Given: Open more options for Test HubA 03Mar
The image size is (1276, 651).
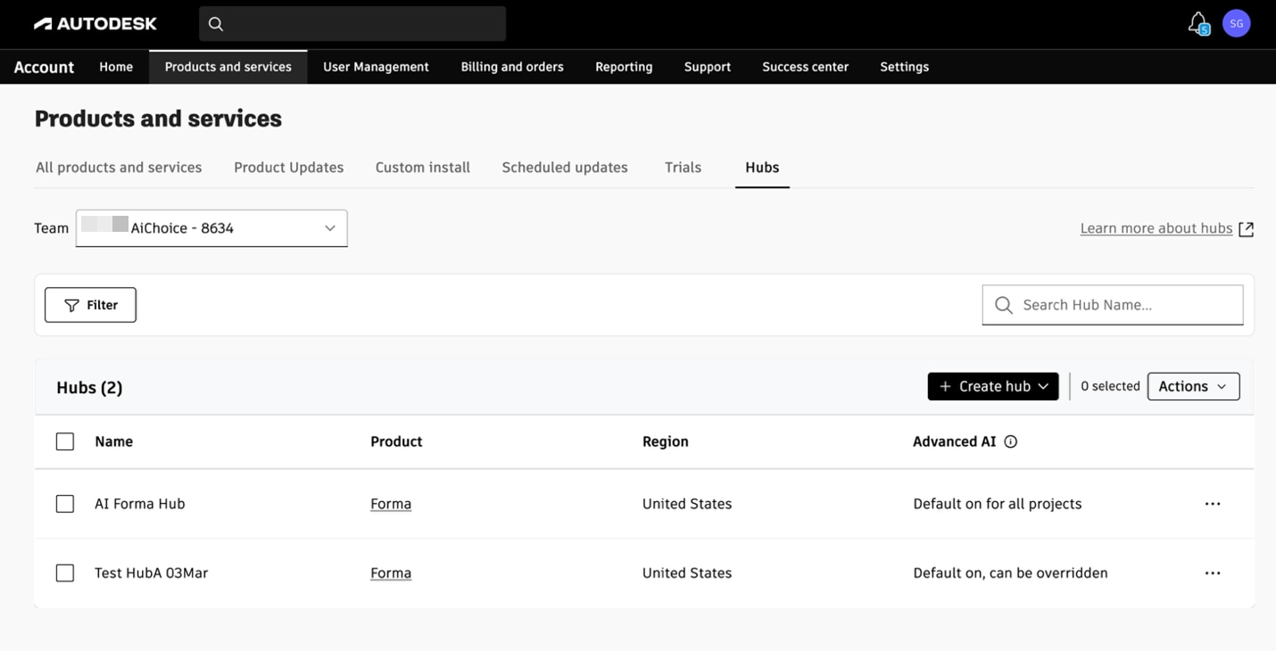Looking at the screenshot, I should coord(1213,573).
